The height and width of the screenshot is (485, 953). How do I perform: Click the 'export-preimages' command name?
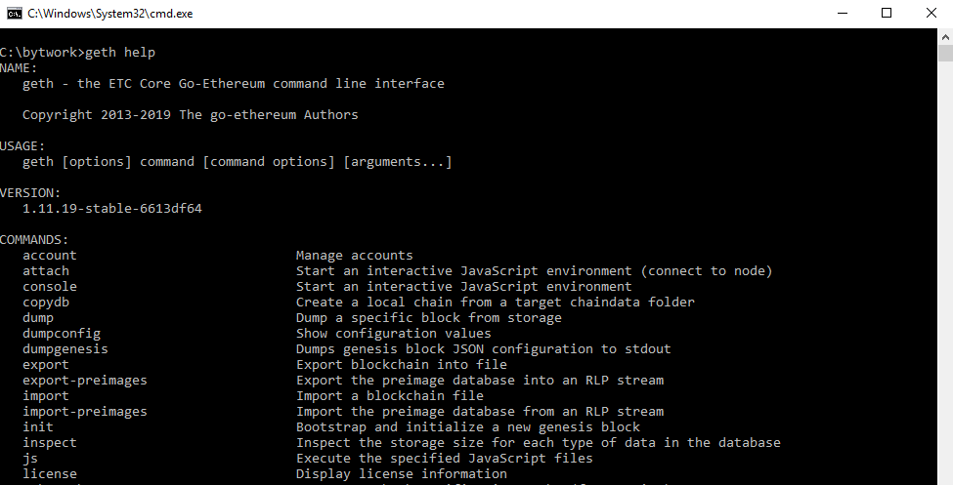point(84,381)
